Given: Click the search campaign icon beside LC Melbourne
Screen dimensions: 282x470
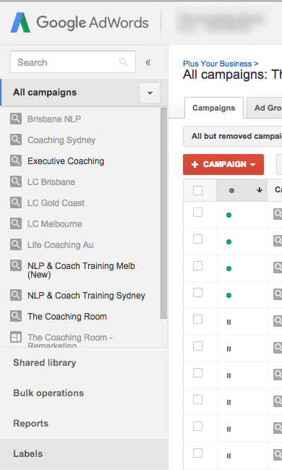Looking at the screenshot, I should coord(16,223).
